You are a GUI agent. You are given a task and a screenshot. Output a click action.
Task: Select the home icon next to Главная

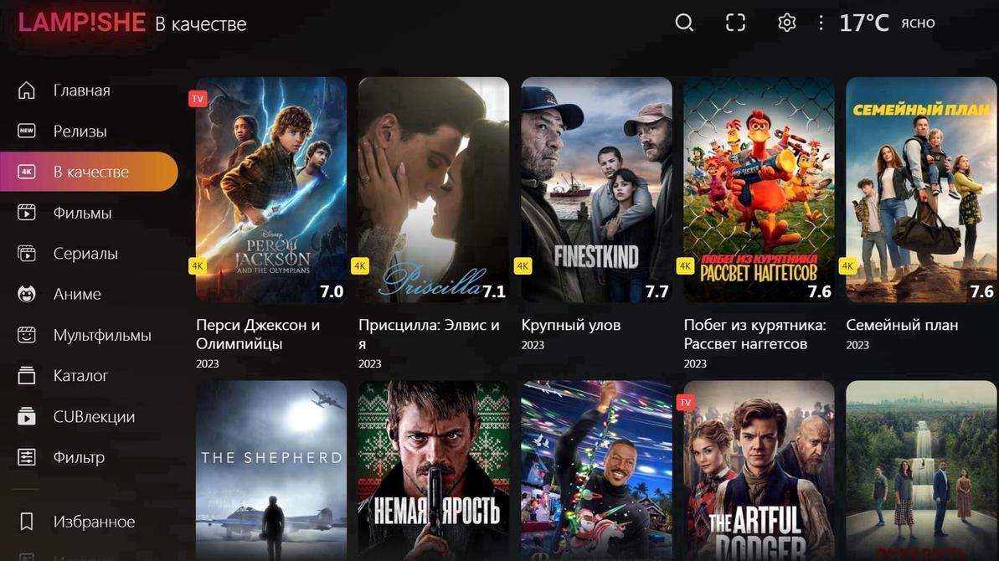tap(25, 90)
